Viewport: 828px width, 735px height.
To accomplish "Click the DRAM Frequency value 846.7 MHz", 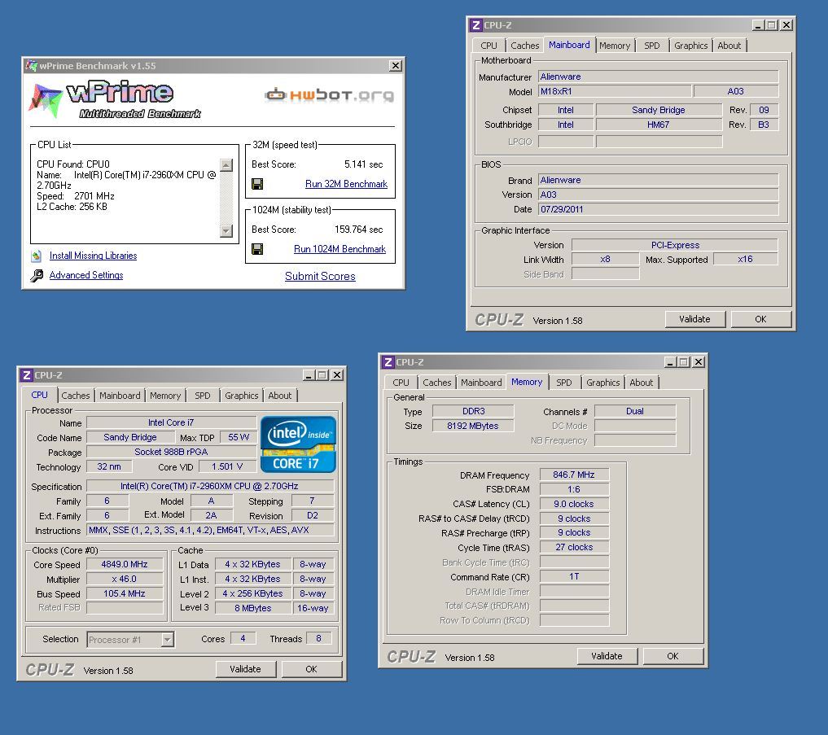I will 574,475.
